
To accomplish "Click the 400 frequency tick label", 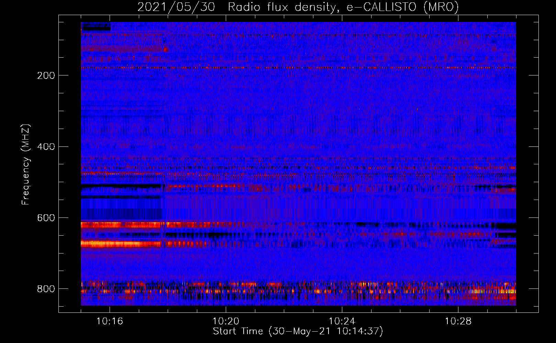I will 46,147.
